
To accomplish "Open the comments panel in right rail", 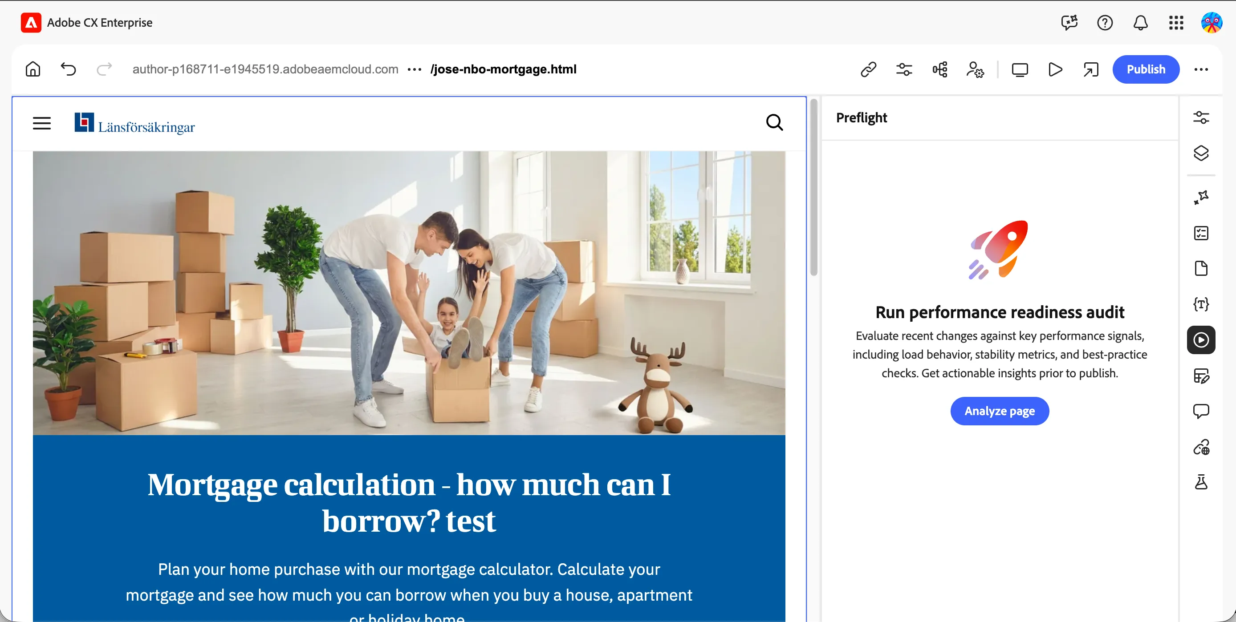I will [x=1201, y=411].
